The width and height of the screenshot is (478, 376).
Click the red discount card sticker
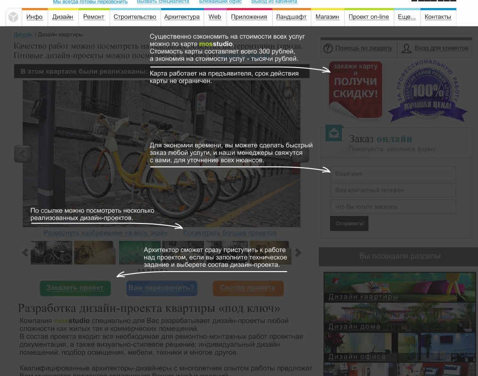point(356,90)
